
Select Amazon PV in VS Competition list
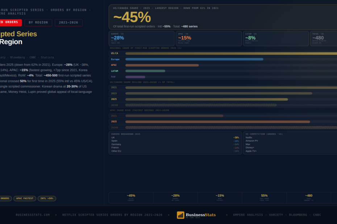(252, 141)
